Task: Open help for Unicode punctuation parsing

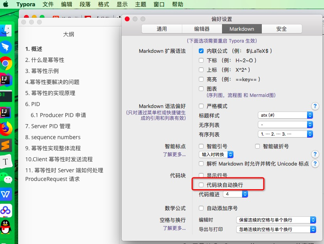Action: 315,164
